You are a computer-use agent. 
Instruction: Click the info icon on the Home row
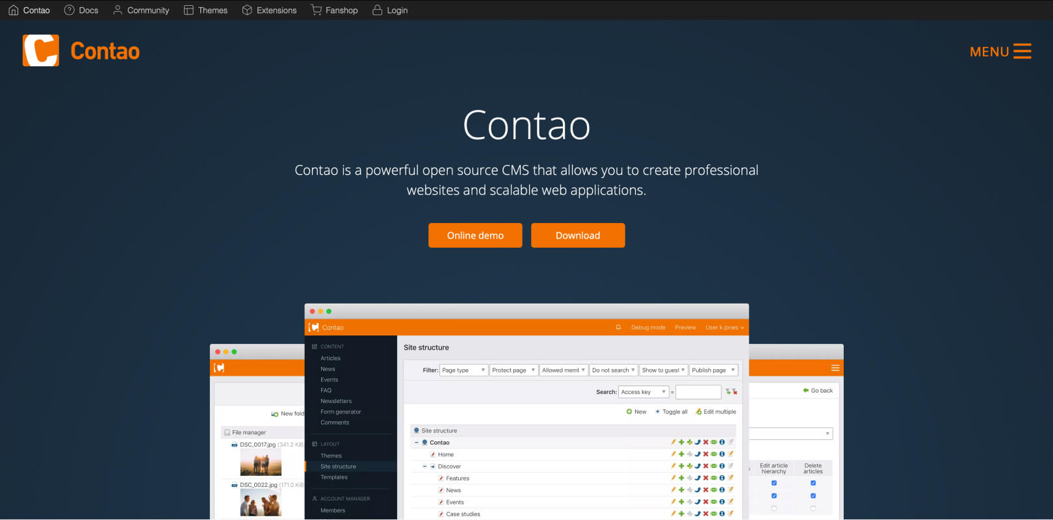(x=721, y=454)
